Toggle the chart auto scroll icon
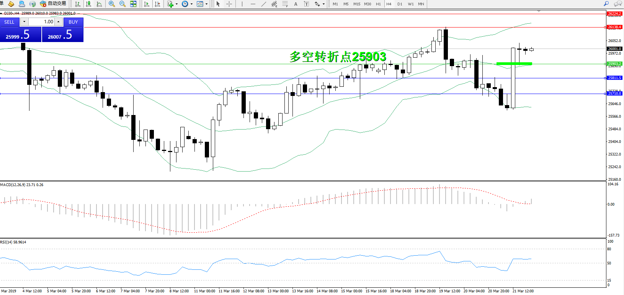The width and height of the screenshot is (624, 295). [147, 4]
